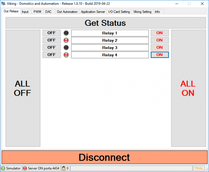
Task: Switch to the Out Automation tab
Action: pos(67,12)
